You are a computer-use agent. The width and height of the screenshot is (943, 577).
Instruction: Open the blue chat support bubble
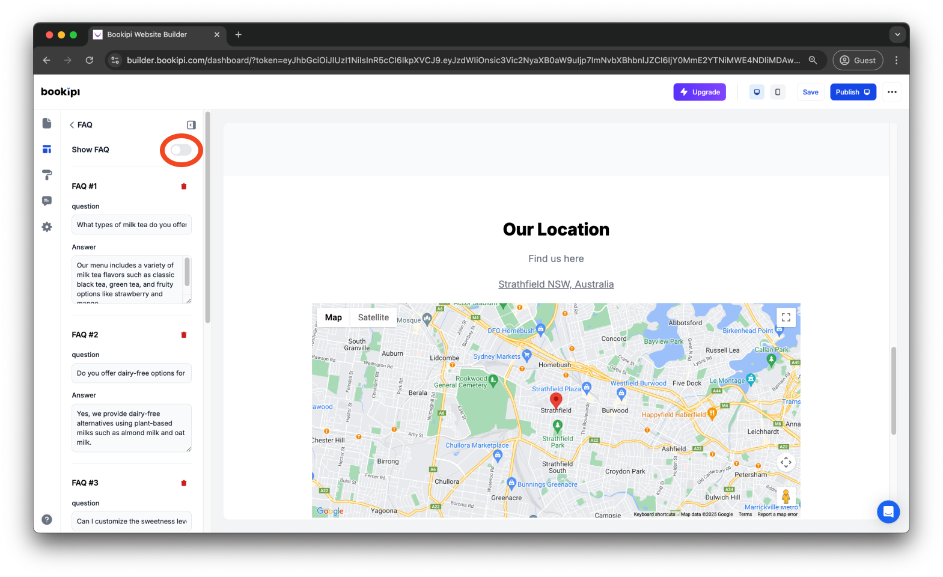(x=888, y=512)
